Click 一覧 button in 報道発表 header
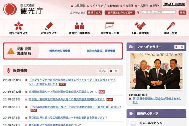 tap(114, 71)
